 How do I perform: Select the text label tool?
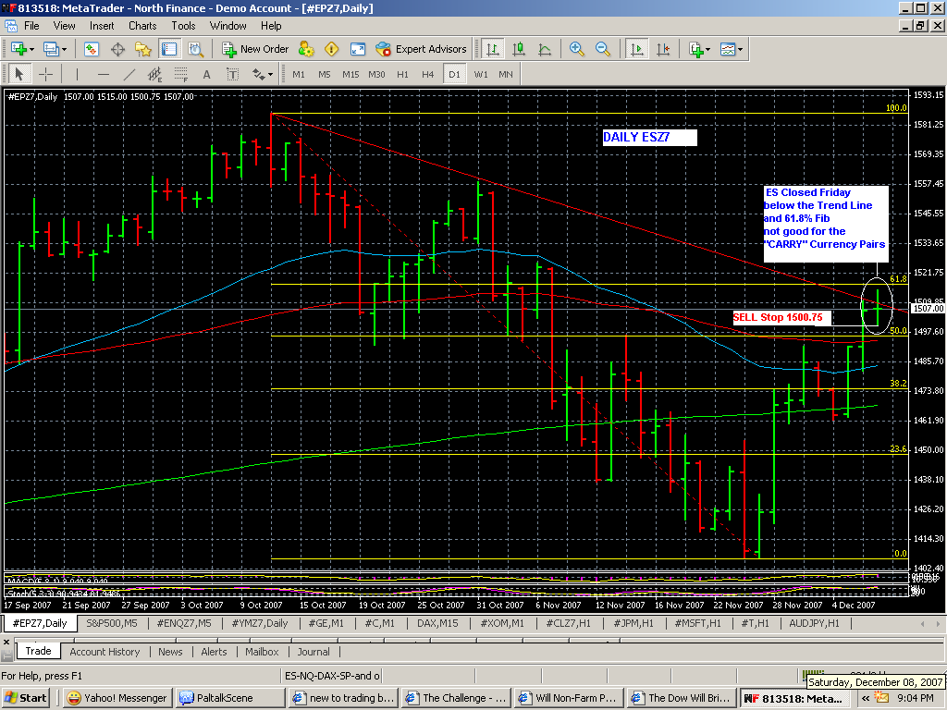click(232, 74)
